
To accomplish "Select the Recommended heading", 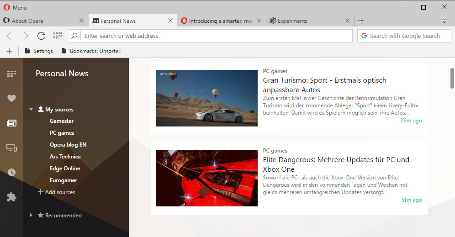I will coord(63,215).
